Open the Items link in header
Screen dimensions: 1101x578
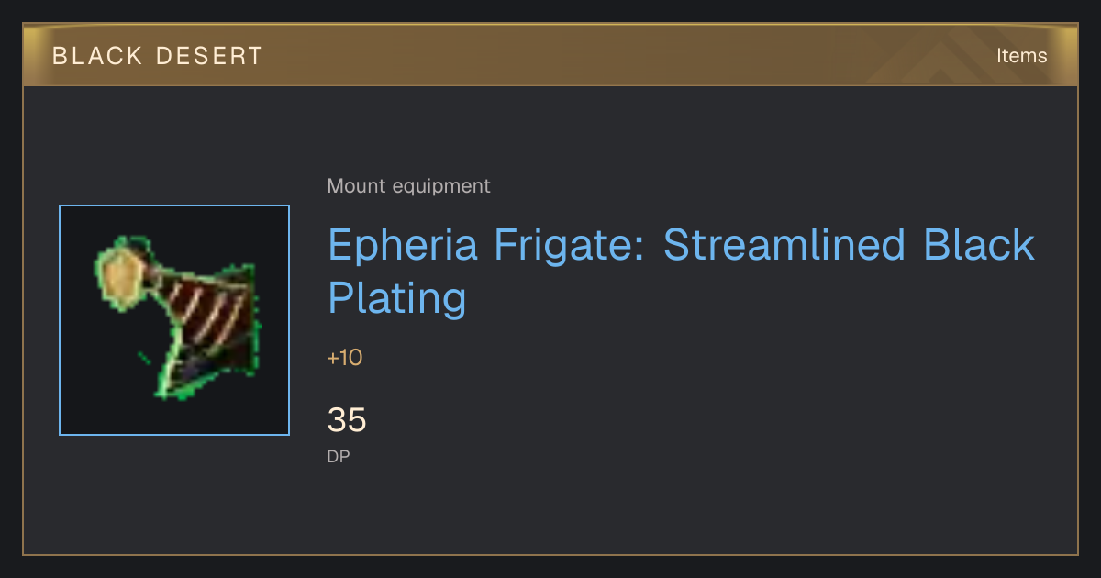[x=1021, y=56]
